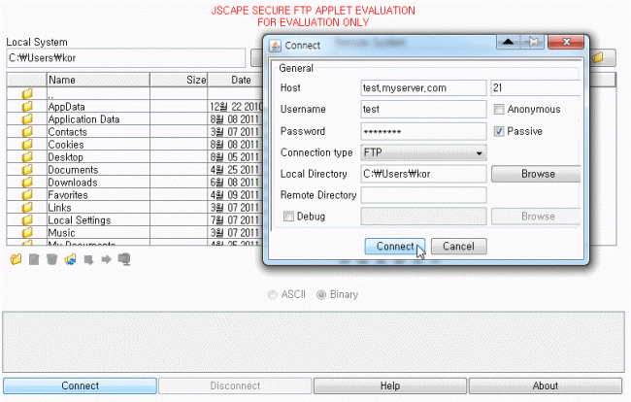Click the Cancel button in the dialog
The width and height of the screenshot is (631, 402).
click(458, 247)
